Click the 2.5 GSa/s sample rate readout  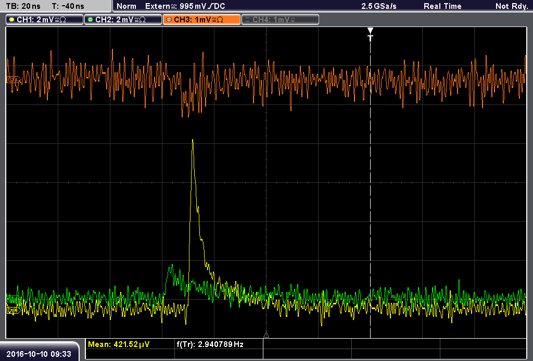point(379,6)
